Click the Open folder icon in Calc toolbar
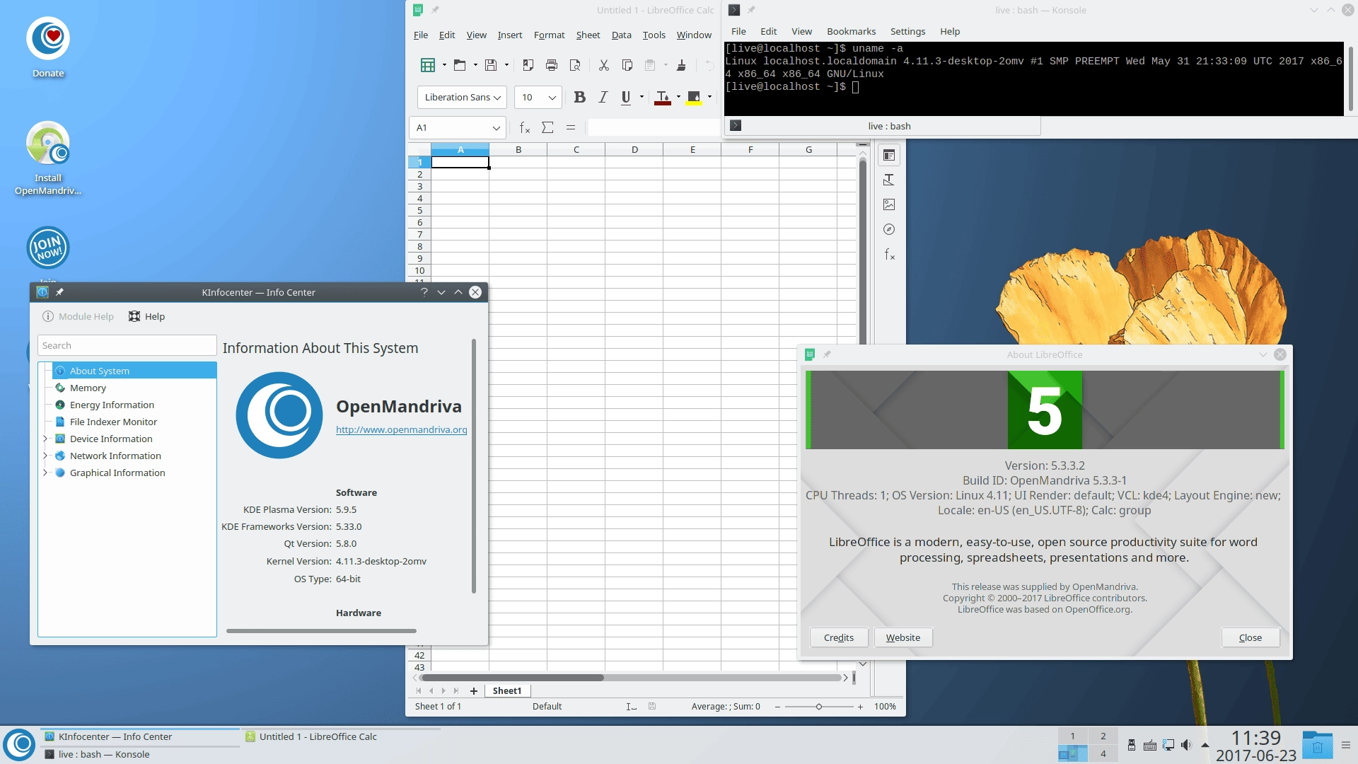The image size is (1358, 764). click(459, 65)
